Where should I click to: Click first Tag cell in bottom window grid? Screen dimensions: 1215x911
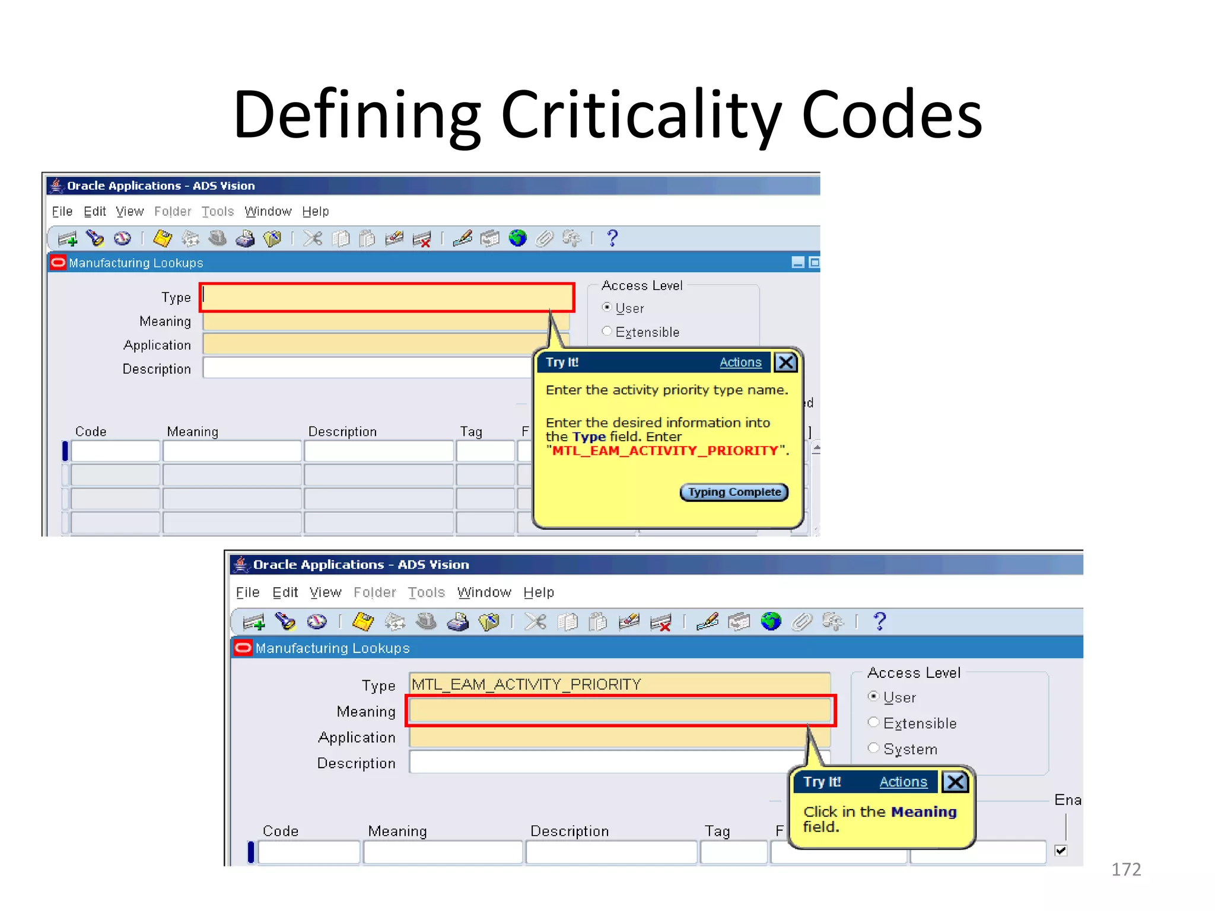click(x=734, y=852)
